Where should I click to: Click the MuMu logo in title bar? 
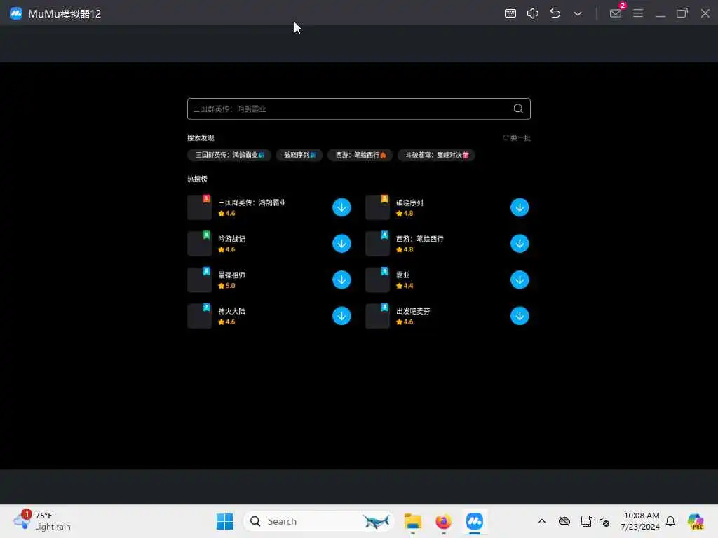click(16, 13)
